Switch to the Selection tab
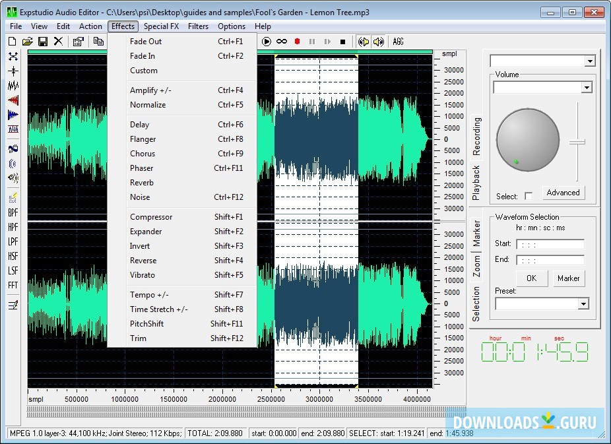611x444 pixels. click(x=476, y=304)
